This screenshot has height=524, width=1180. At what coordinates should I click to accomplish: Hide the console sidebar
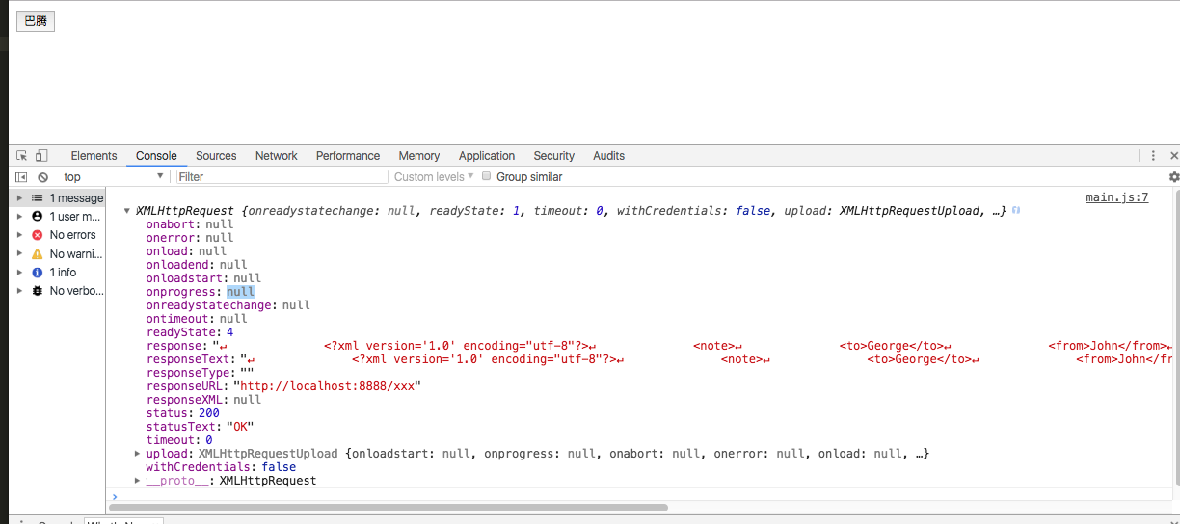tap(21, 177)
